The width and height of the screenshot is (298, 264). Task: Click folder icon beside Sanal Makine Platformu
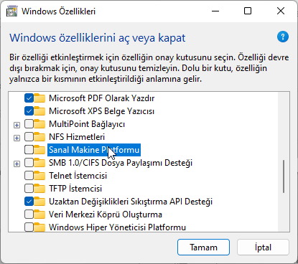coord(39,150)
